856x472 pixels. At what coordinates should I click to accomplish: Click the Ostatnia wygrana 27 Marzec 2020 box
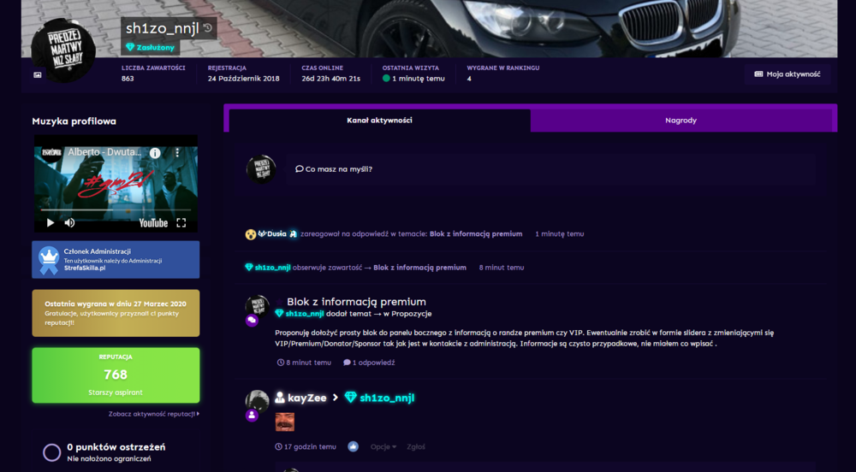pos(116,313)
